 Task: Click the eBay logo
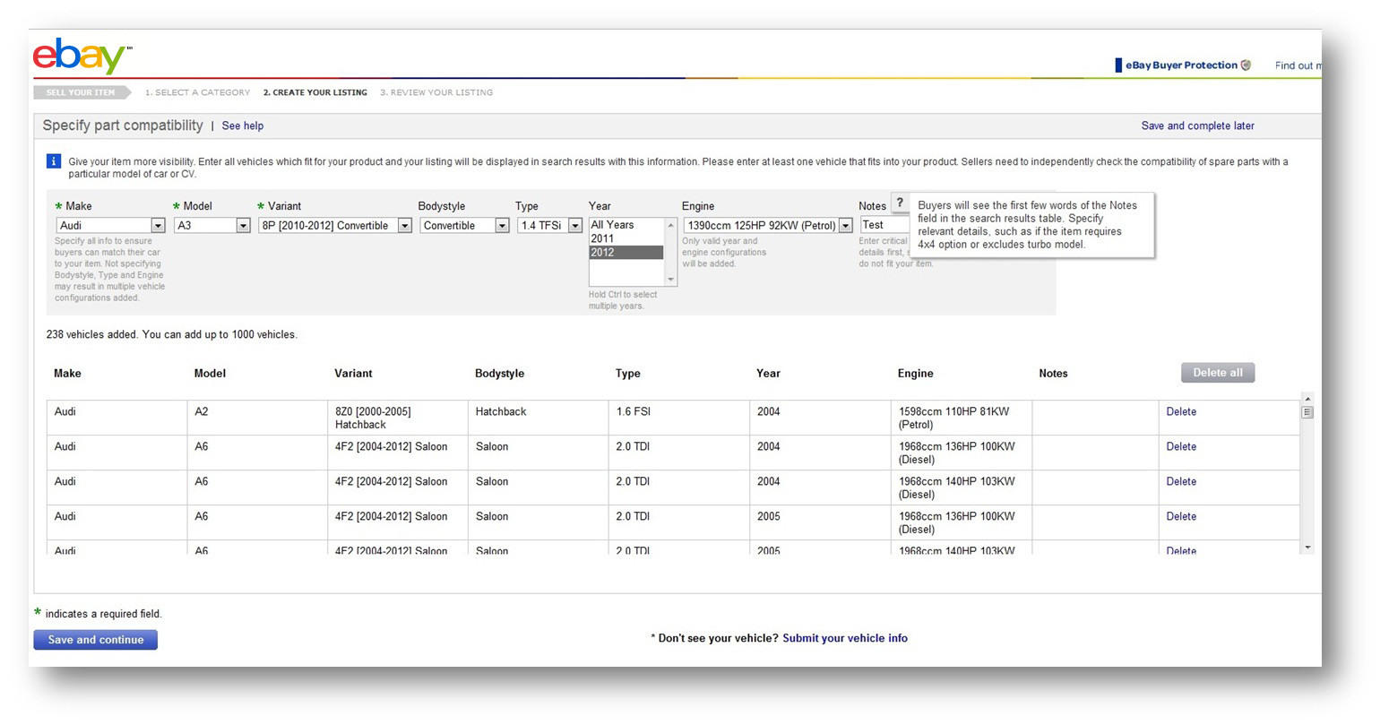coord(82,56)
